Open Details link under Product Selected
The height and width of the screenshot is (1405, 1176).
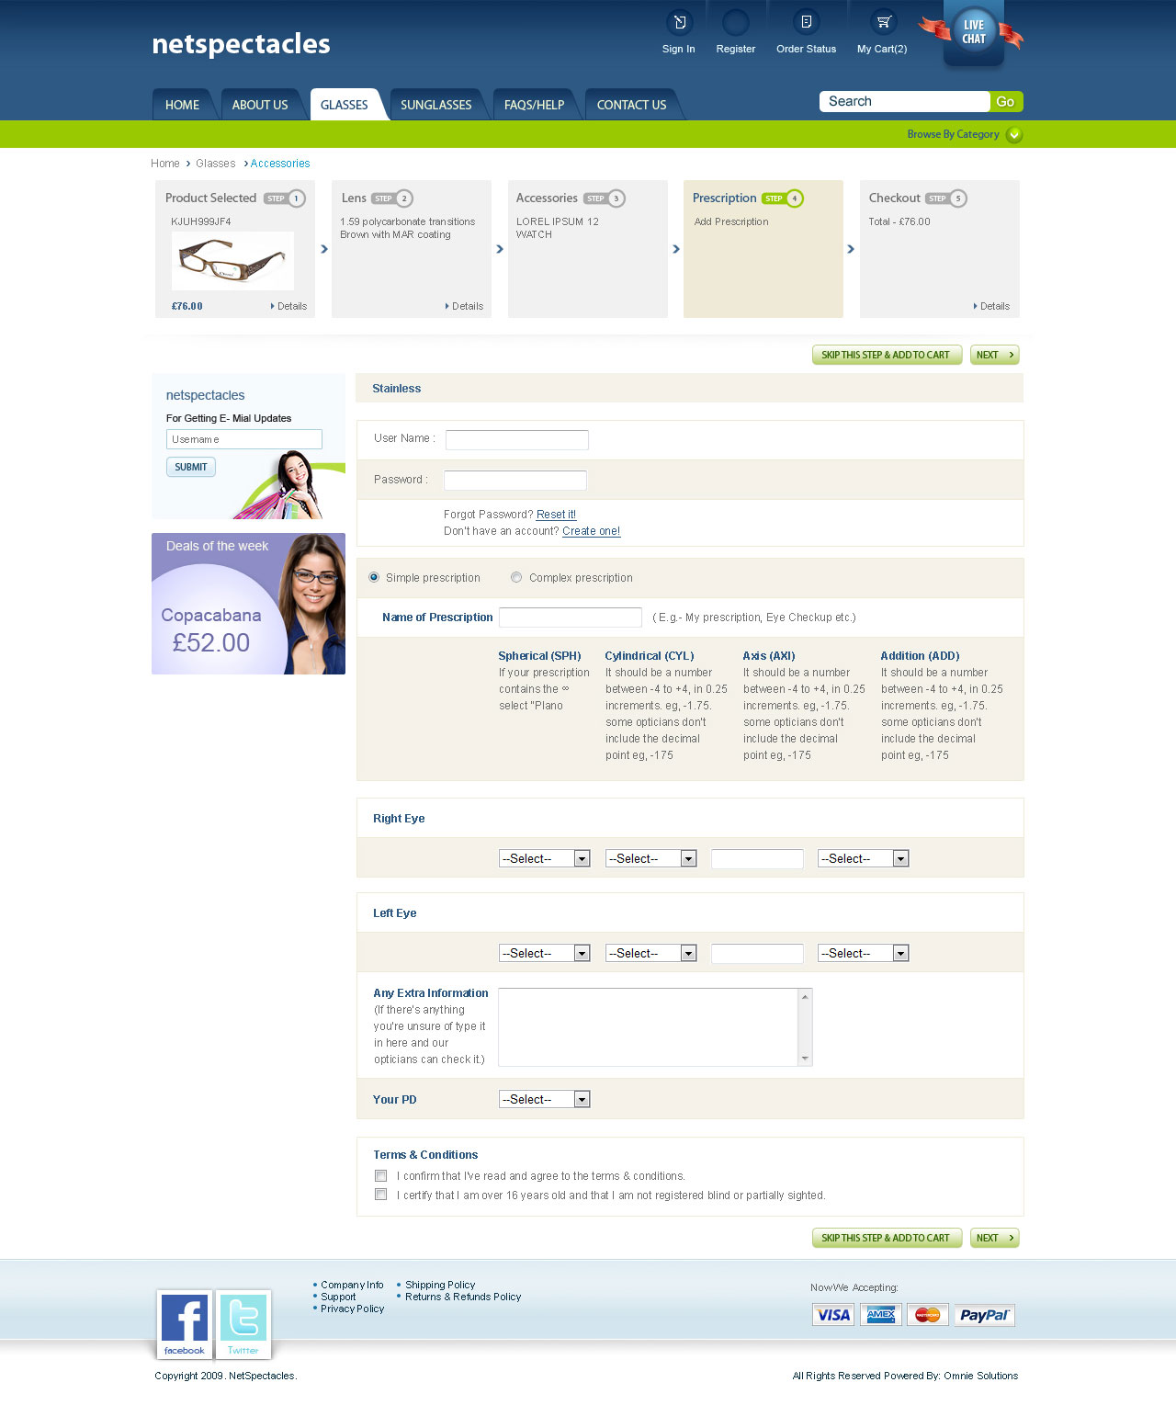[x=289, y=306]
